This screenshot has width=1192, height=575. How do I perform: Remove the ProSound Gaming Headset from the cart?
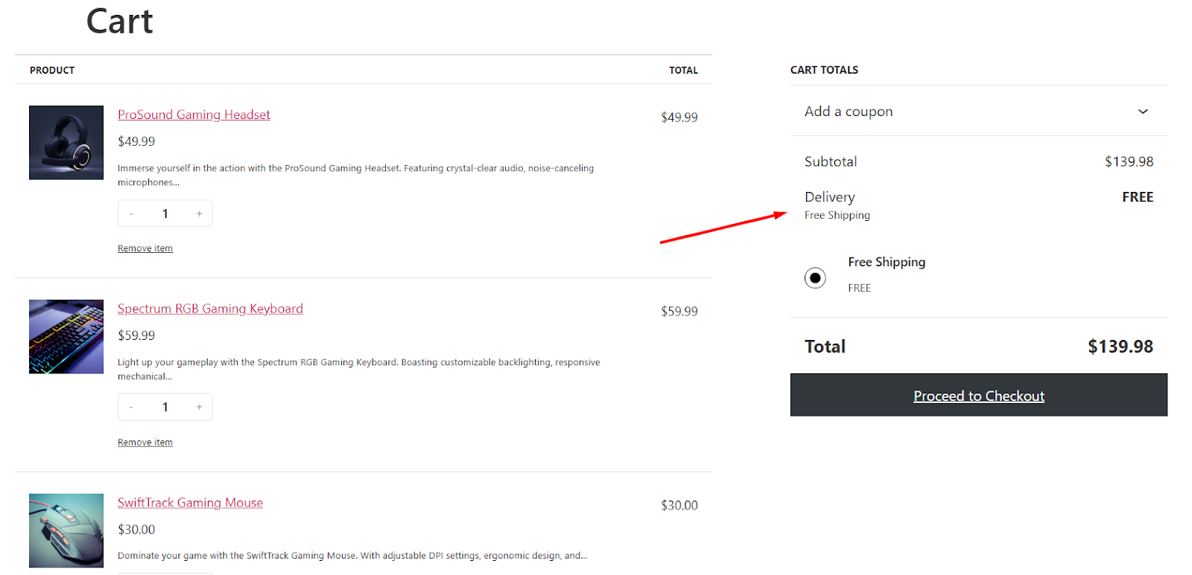145,248
